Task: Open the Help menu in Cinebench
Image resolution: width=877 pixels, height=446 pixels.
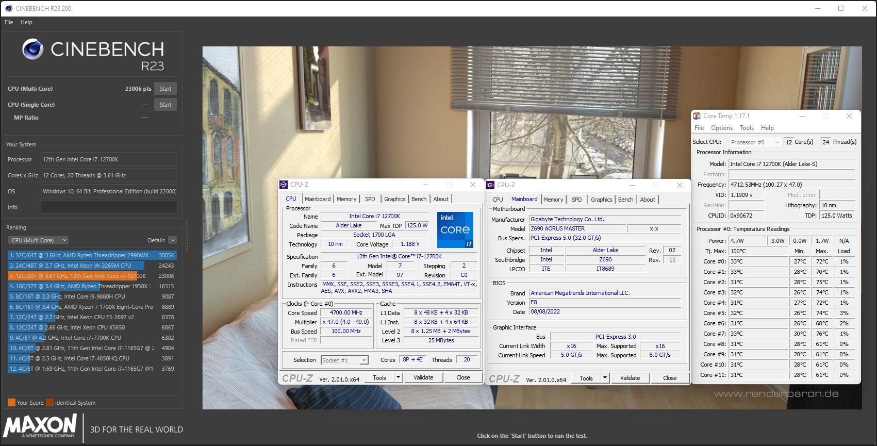Action: (26, 22)
